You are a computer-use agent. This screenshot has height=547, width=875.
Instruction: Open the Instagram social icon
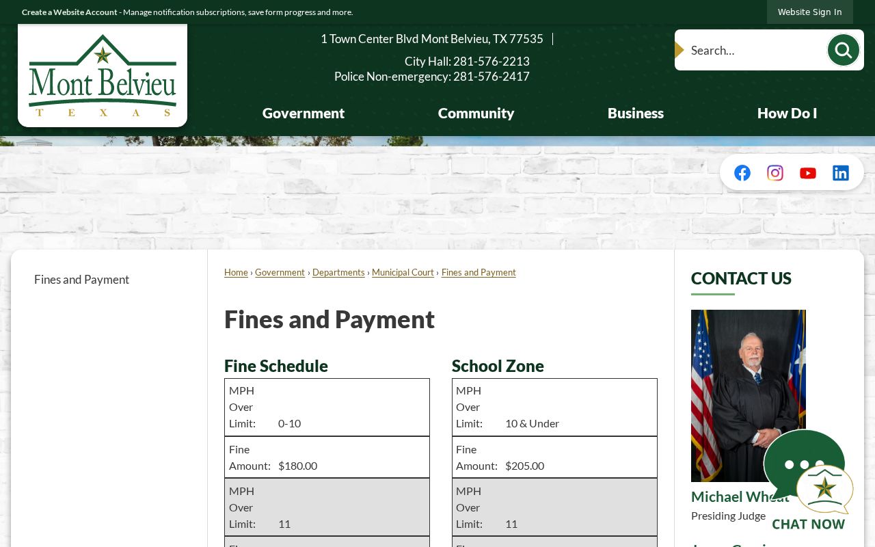point(775,173)
